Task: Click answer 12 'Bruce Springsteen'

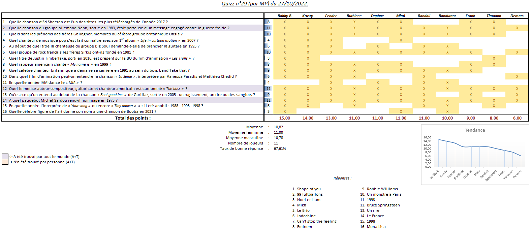Action: pos(383,205)
